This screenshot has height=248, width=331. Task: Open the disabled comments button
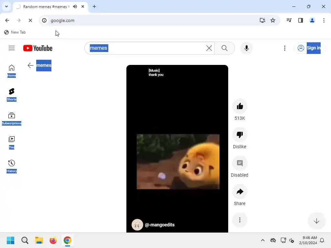tap(240, 163)
